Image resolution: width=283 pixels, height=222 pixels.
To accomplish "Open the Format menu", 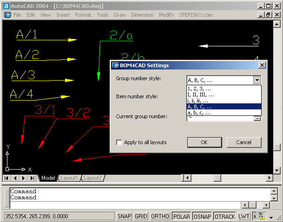I will pyautogui.click(x=83, y=15).
